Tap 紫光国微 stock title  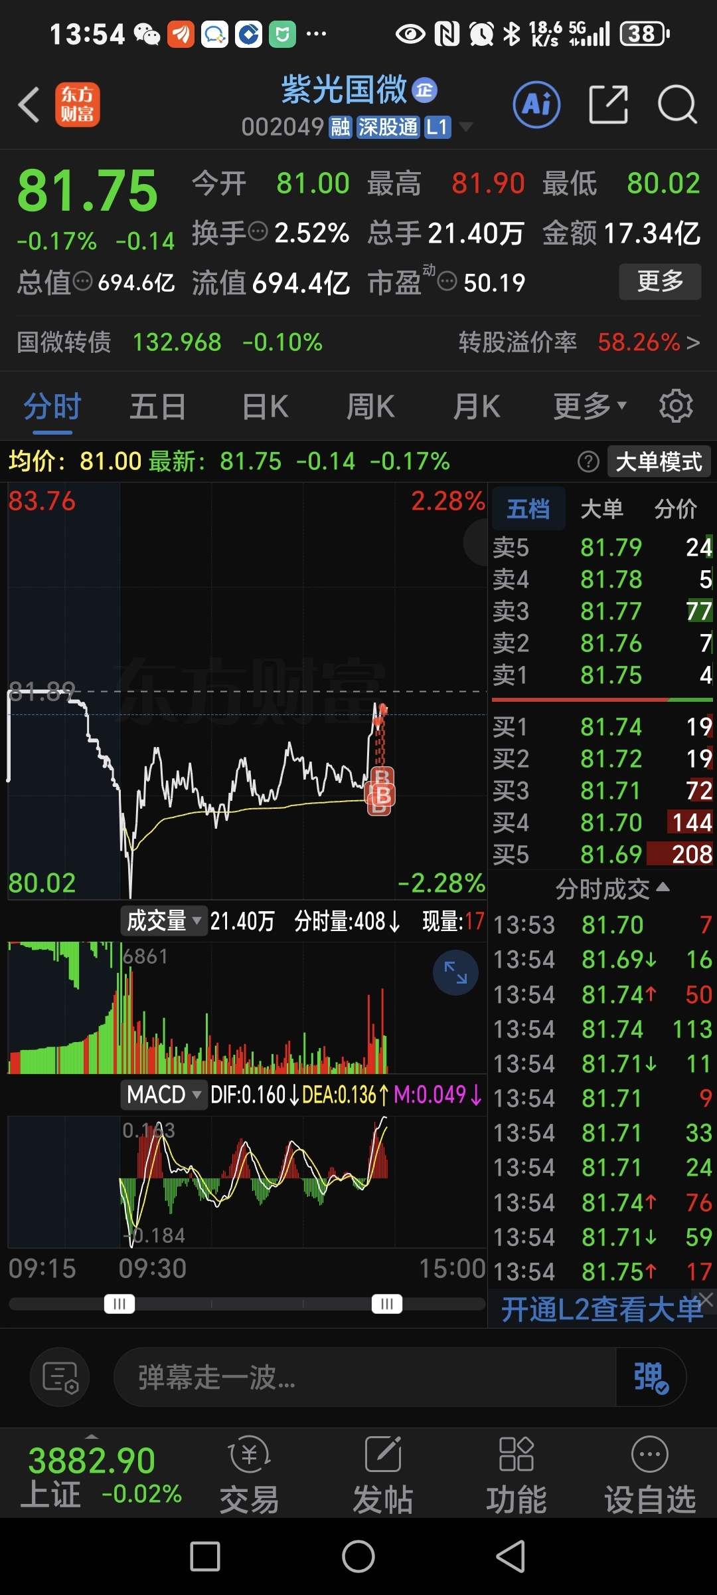tap(344, 90)
